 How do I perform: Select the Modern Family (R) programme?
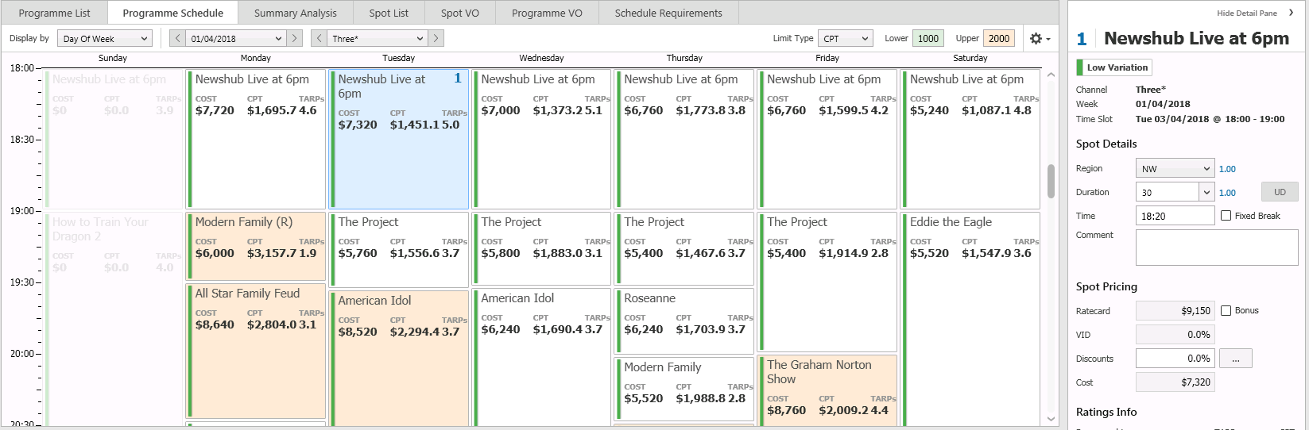pyautogui.click(x=255, y=246)
